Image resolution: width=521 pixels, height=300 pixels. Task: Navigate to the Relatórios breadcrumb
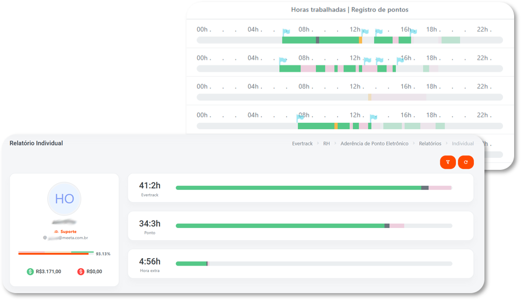tap(430, 143)
